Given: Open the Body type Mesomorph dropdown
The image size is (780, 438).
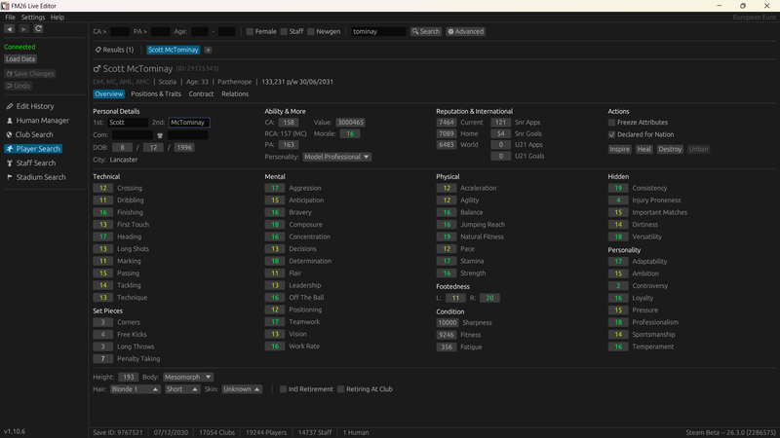Looking at the screenshot, I should [188, 377].
